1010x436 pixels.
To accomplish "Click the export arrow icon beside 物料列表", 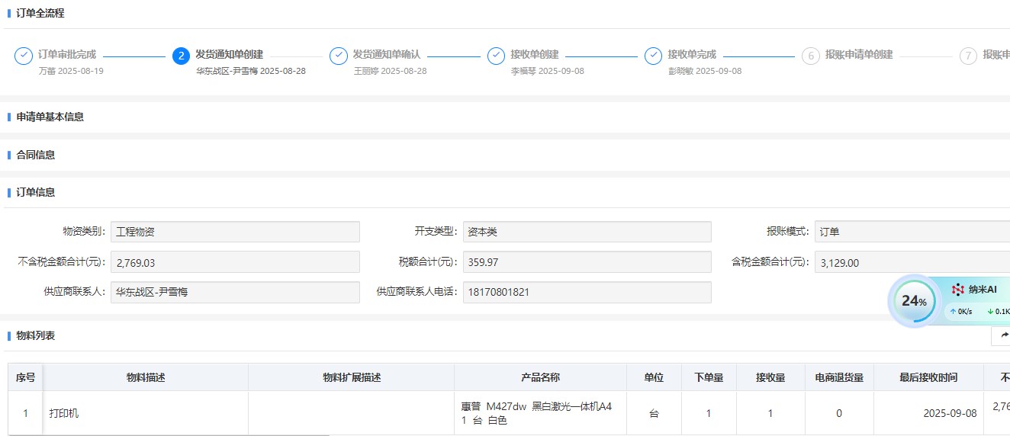I will [1002, 335].
